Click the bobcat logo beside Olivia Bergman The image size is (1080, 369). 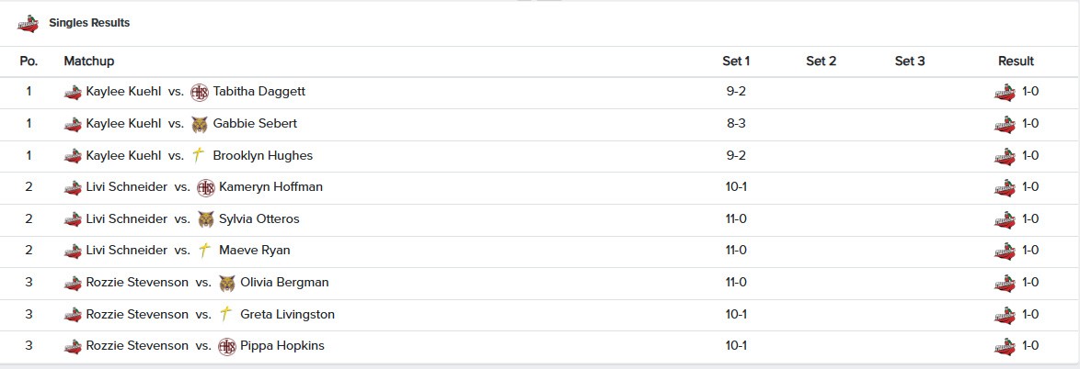point(227,283)
